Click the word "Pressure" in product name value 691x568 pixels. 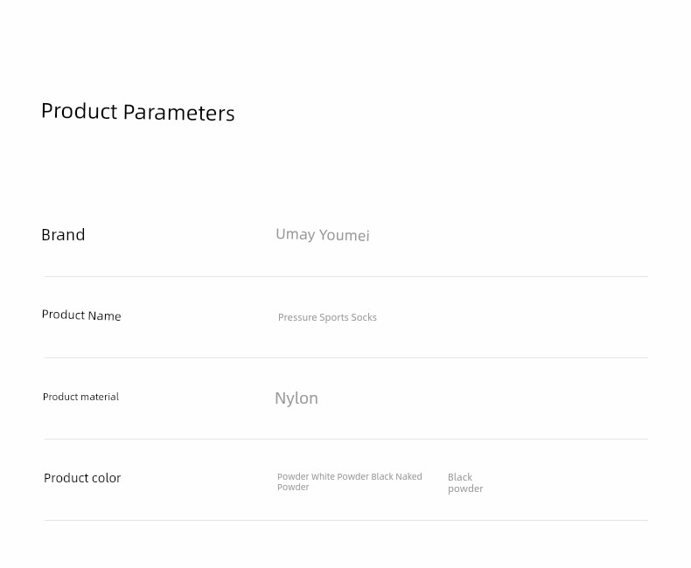point(297,317)
